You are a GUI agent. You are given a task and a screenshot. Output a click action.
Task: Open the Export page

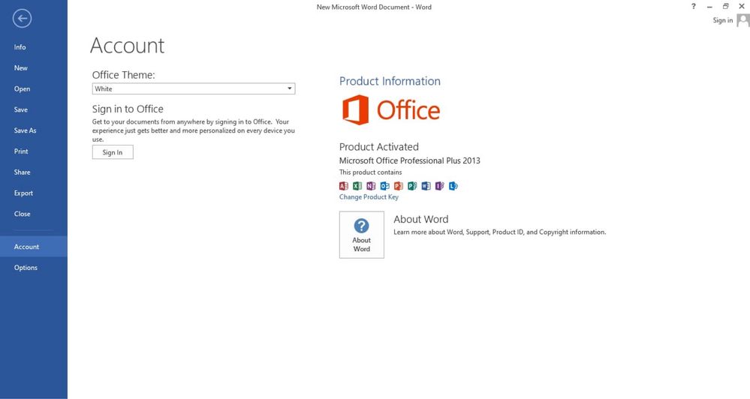[34, 193]
